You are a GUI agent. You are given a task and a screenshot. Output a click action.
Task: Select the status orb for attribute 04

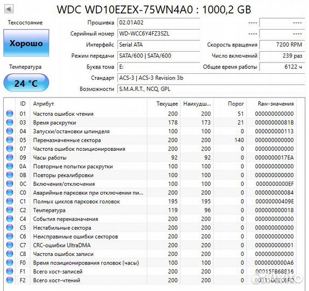pos(10,131)
